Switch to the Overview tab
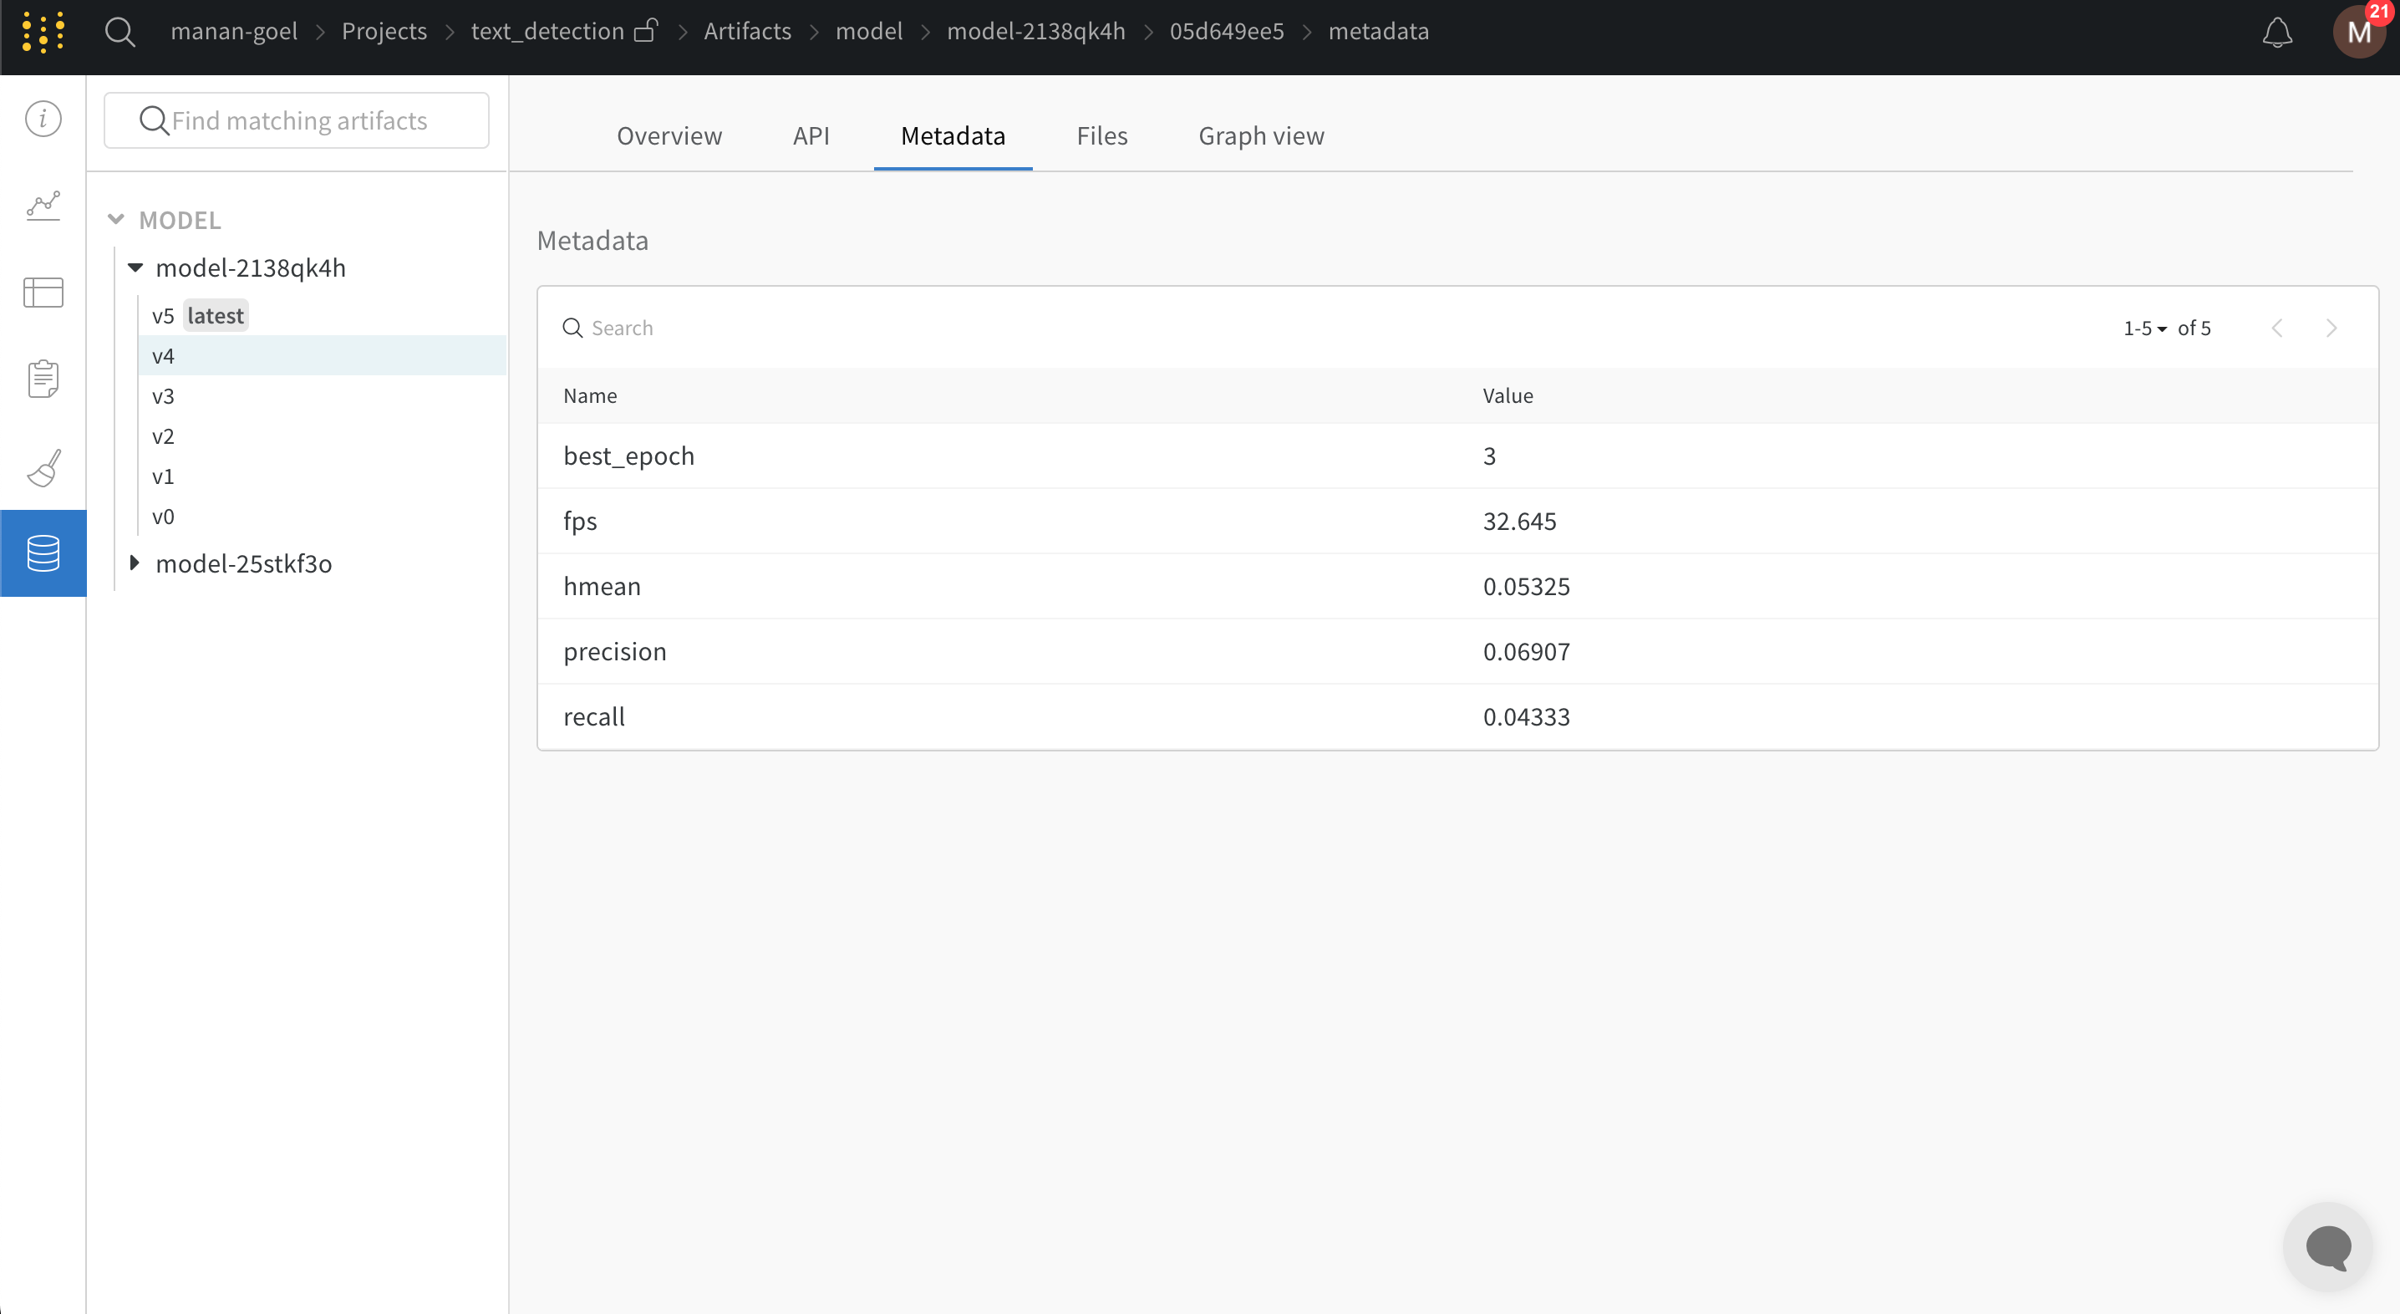 tap(669, 135)
